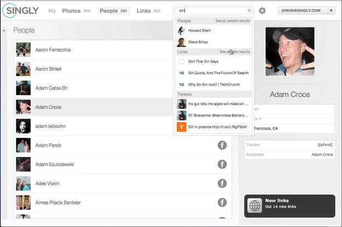Select Aimee Pilacik Santeler name in list
Viewport: 342px width, 227px height.
pos(58,202)
